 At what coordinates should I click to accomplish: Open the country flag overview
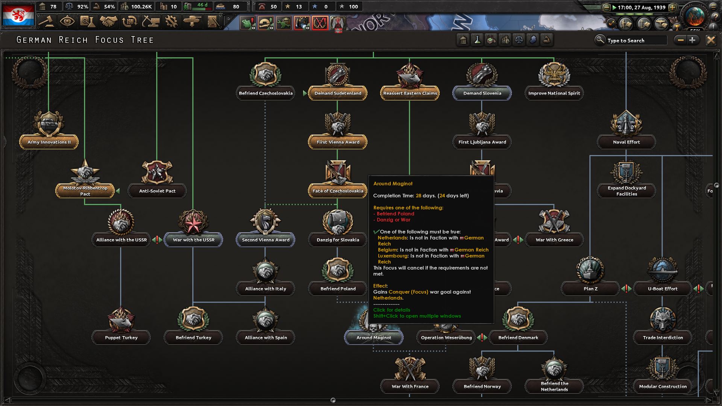pyautogui.click(x=18, y=15)
